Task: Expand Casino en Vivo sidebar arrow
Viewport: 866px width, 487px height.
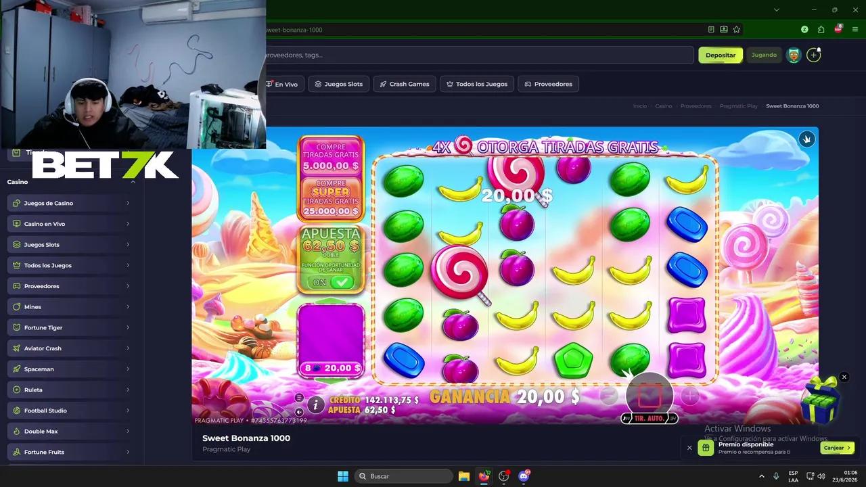Action: (128, 224)
